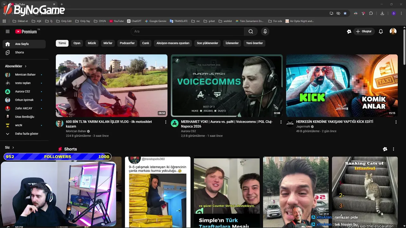The width and height of the screenshot is (406, 228).
Task: Bookmark page with star icon
Action: tap(345, 13)
